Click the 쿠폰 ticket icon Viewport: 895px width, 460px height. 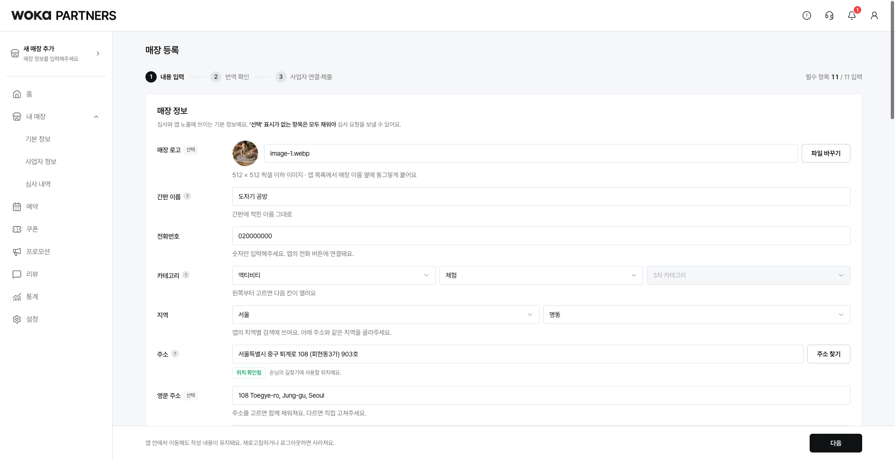coord(17,229)
